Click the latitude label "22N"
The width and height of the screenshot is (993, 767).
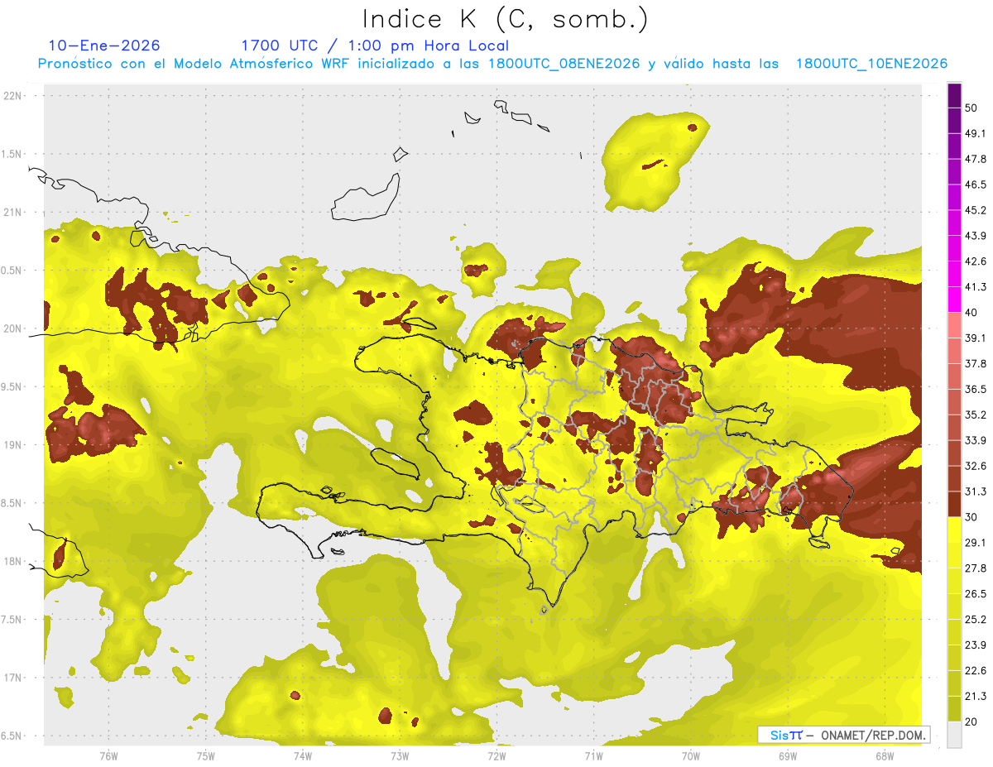(14, 96)
